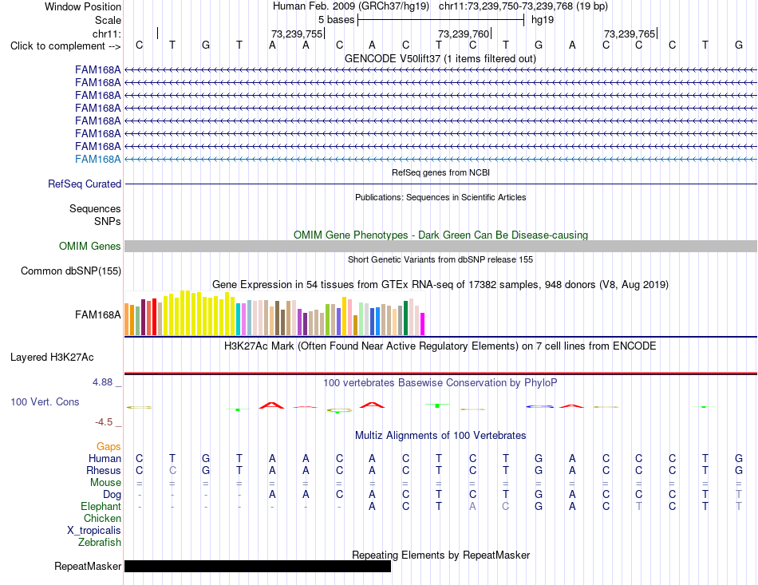Click the Common dbSNP(155) label

tap(70, 271)
